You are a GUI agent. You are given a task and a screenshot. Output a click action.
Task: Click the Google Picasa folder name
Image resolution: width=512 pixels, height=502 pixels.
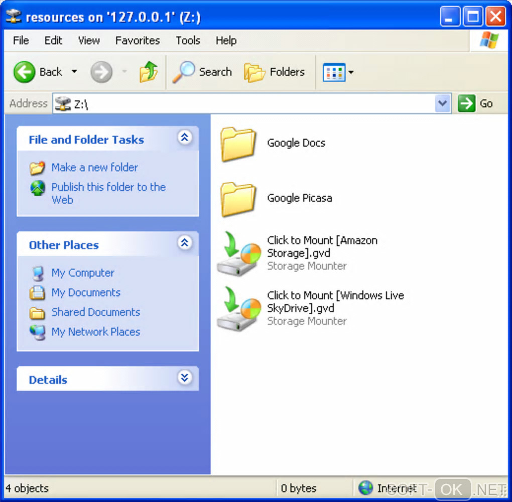pyautogui.click(x=300, y=198)
